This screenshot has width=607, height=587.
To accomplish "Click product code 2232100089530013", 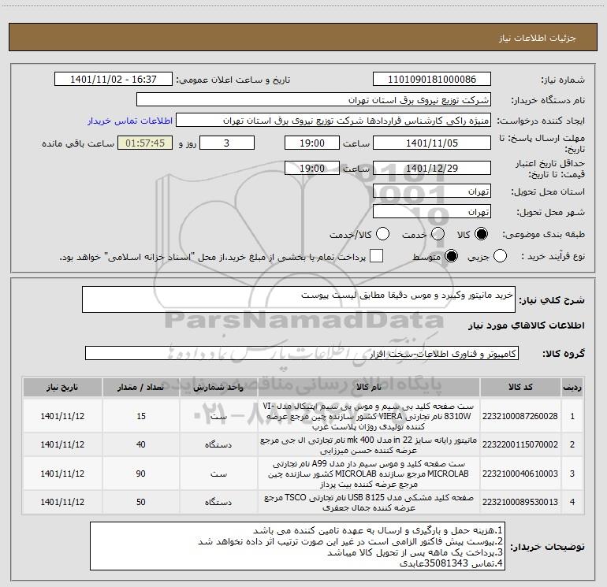I will click(x=520, y=502).
